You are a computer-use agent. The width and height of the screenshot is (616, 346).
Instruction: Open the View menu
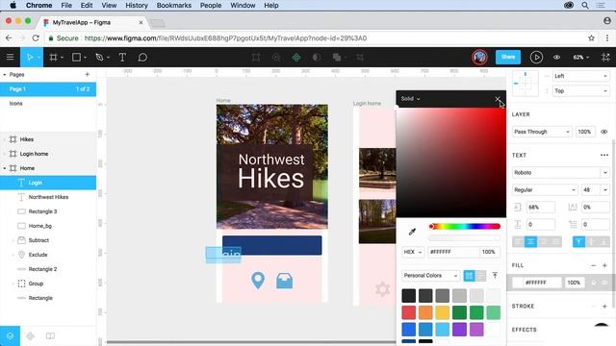click(x=109, y=6)
